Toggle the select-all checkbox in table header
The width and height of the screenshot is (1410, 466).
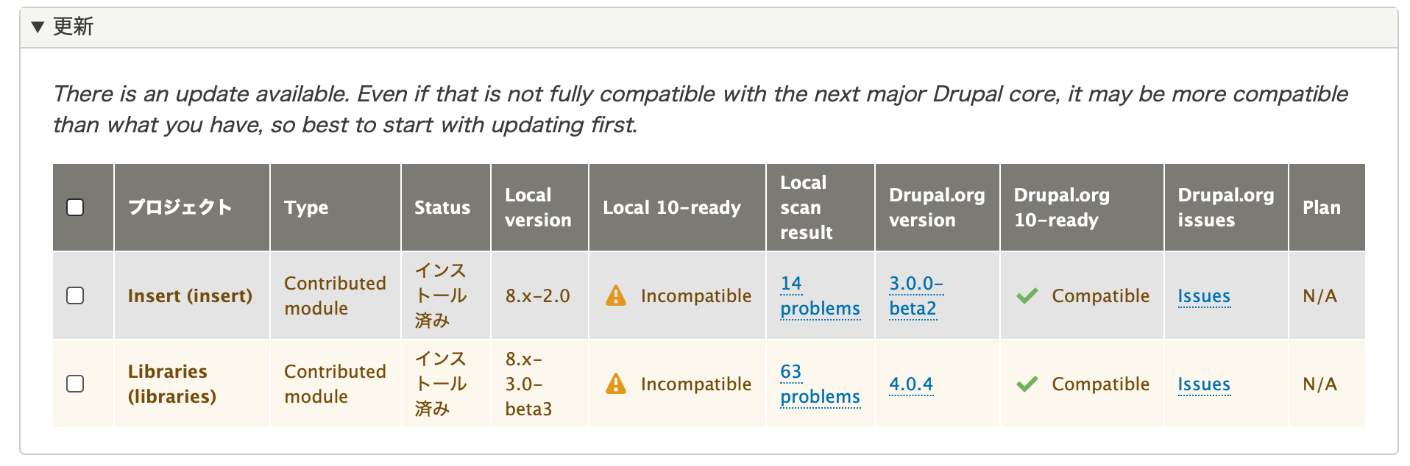75,207
